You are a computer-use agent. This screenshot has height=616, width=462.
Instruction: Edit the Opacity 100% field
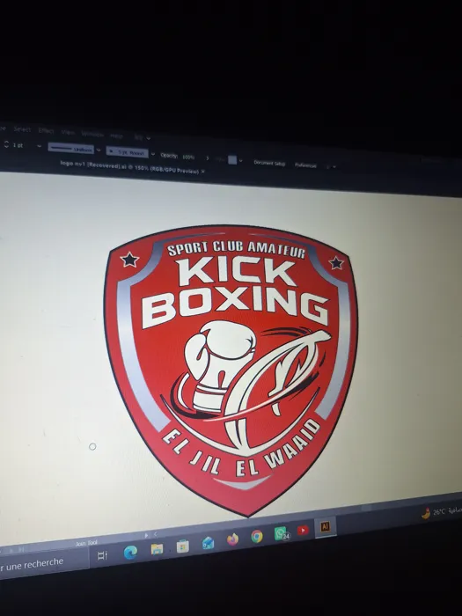(x=190, y=157)
